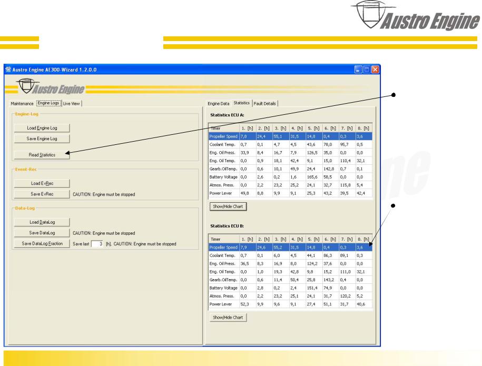The width and height of the screenshot is (482, 366).
Task: Click the 6. [h] column header in ECU B
Action: pyautogui.click(x=330, y=239)
